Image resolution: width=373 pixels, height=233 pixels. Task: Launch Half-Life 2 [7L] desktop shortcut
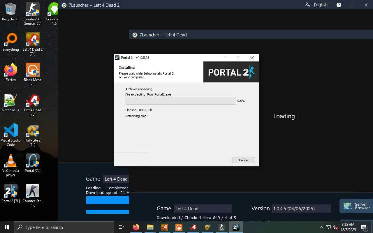pos(33,135)
